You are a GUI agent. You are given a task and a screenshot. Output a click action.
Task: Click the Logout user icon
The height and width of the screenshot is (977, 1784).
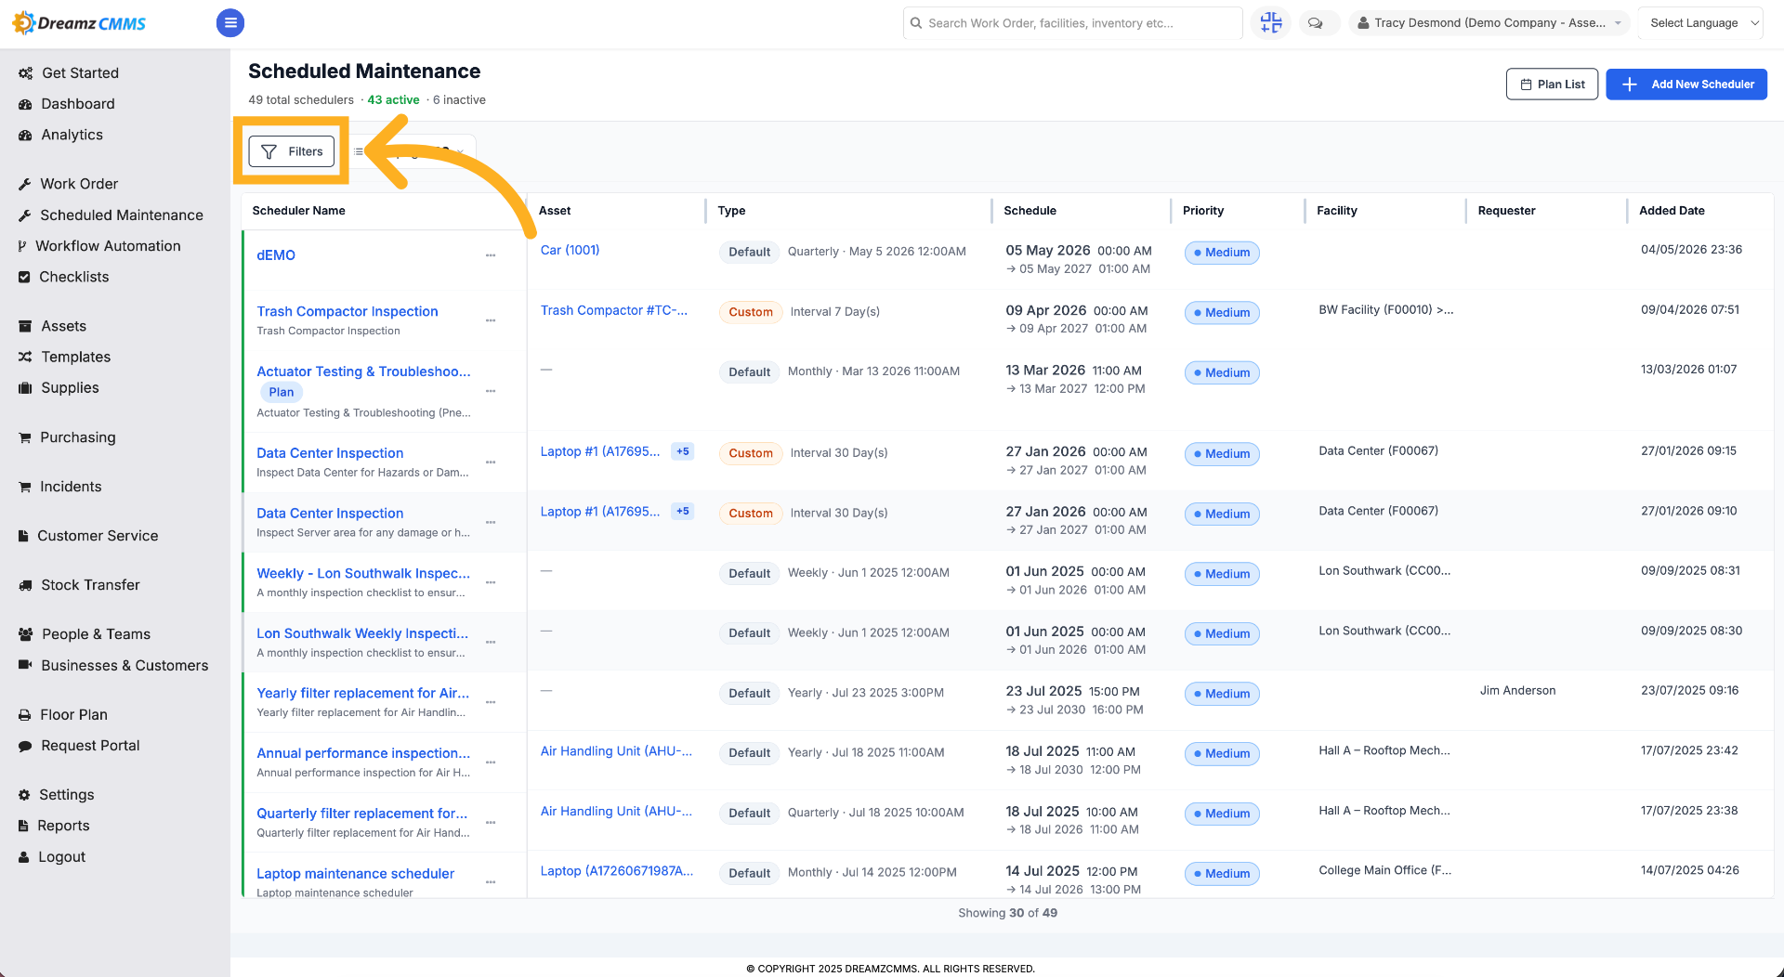coord(23,857)
